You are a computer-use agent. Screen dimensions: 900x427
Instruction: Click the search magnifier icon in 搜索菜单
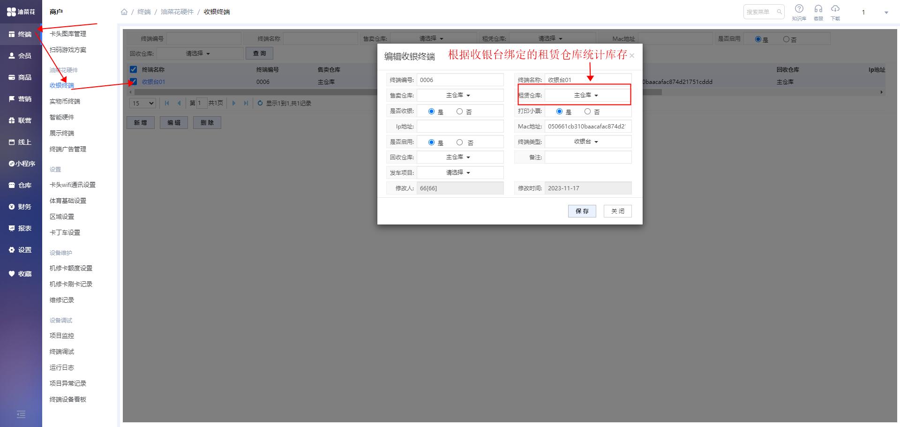click(x=779, y=12)
